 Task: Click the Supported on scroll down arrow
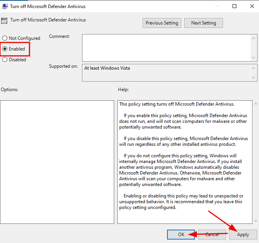point(253,78)
